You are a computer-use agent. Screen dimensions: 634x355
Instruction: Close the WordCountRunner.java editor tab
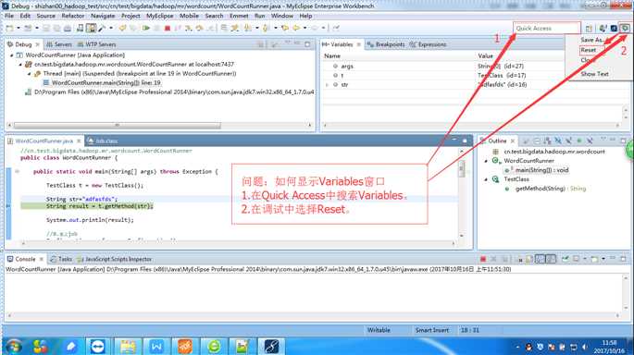pyautogui.click(x=79, y=141)
